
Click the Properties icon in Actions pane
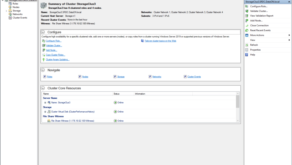[x=247, y=50]
